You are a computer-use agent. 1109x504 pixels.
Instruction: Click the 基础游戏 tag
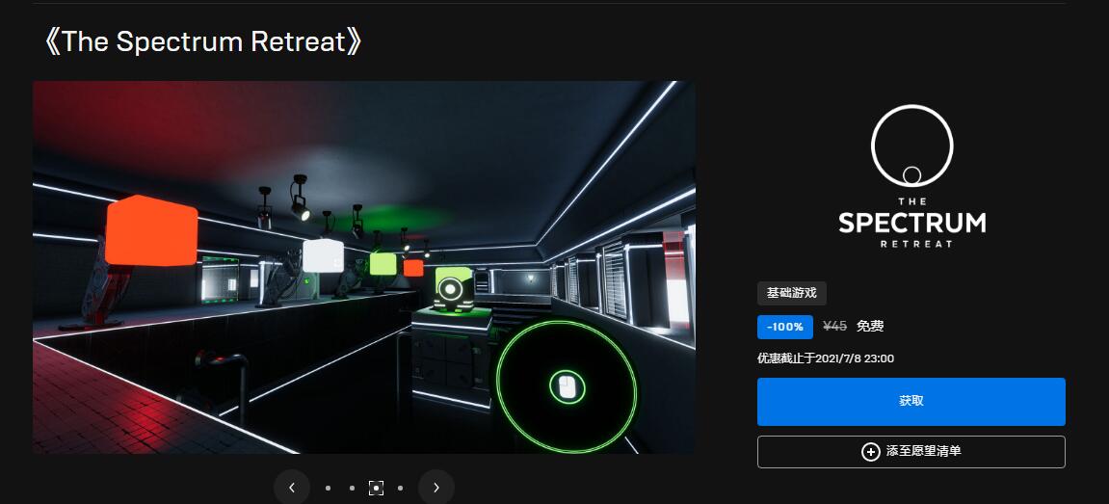click(791, 293)
